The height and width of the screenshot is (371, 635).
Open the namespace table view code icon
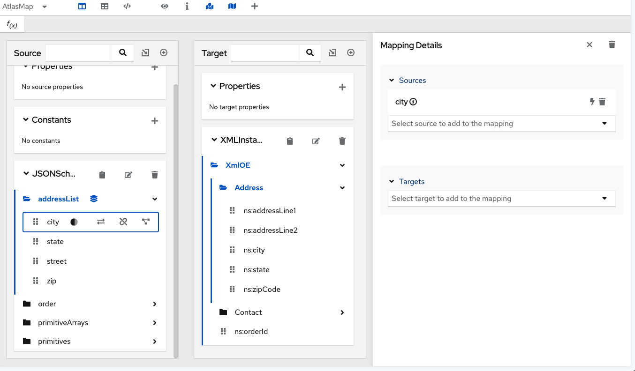127,7
